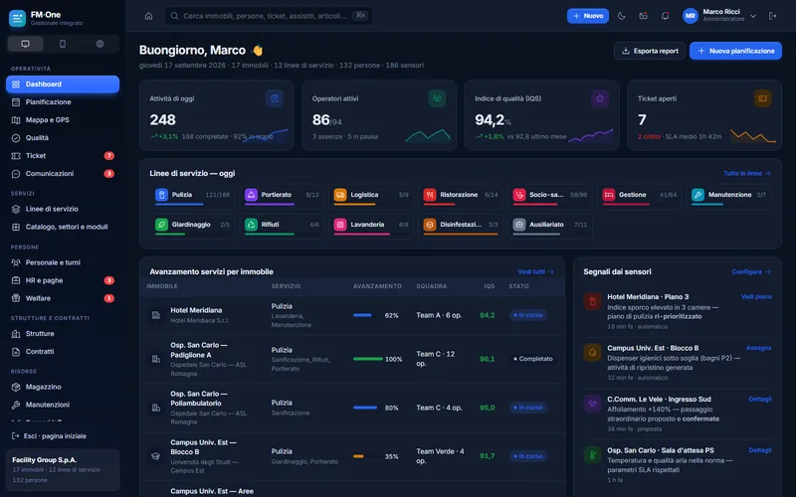The width and height of the screenshot is (796, 497).
Task: Expand the Marco Ricci user menu chevron
Action: click(x=753, y=16)
